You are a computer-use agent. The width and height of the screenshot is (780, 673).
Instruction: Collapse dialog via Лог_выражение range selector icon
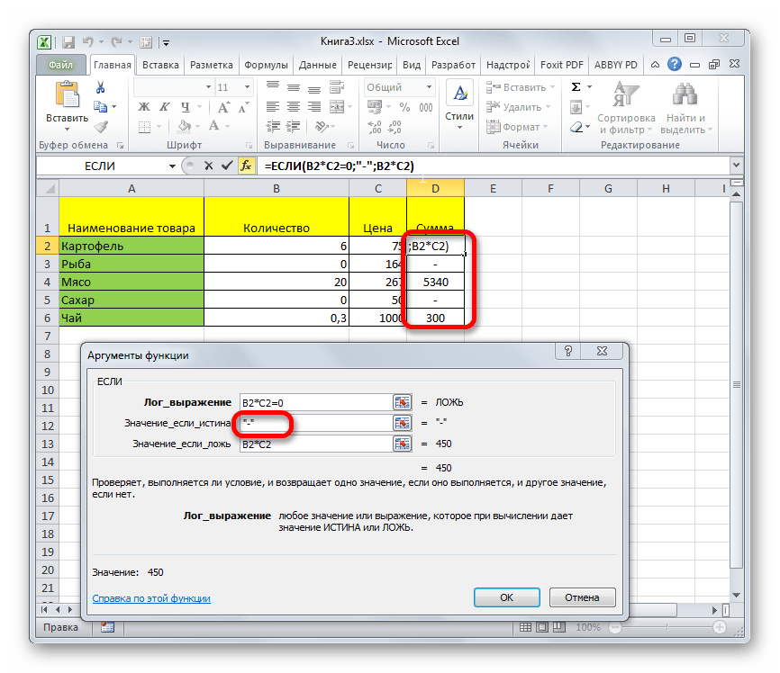(402, 402)
